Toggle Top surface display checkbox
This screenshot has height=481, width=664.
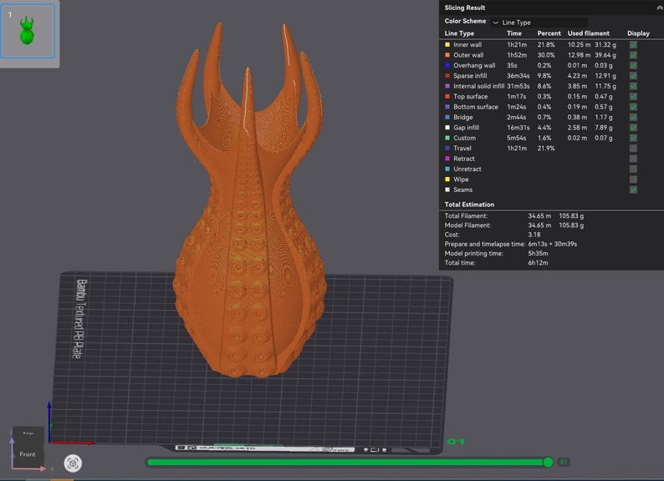[633, 97]
